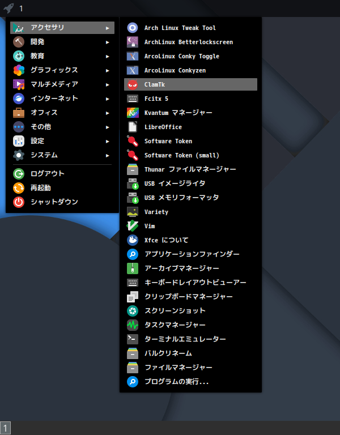Expand the アクセサリ submenu arrow
The image size is (340, 435).
[108, 28]
